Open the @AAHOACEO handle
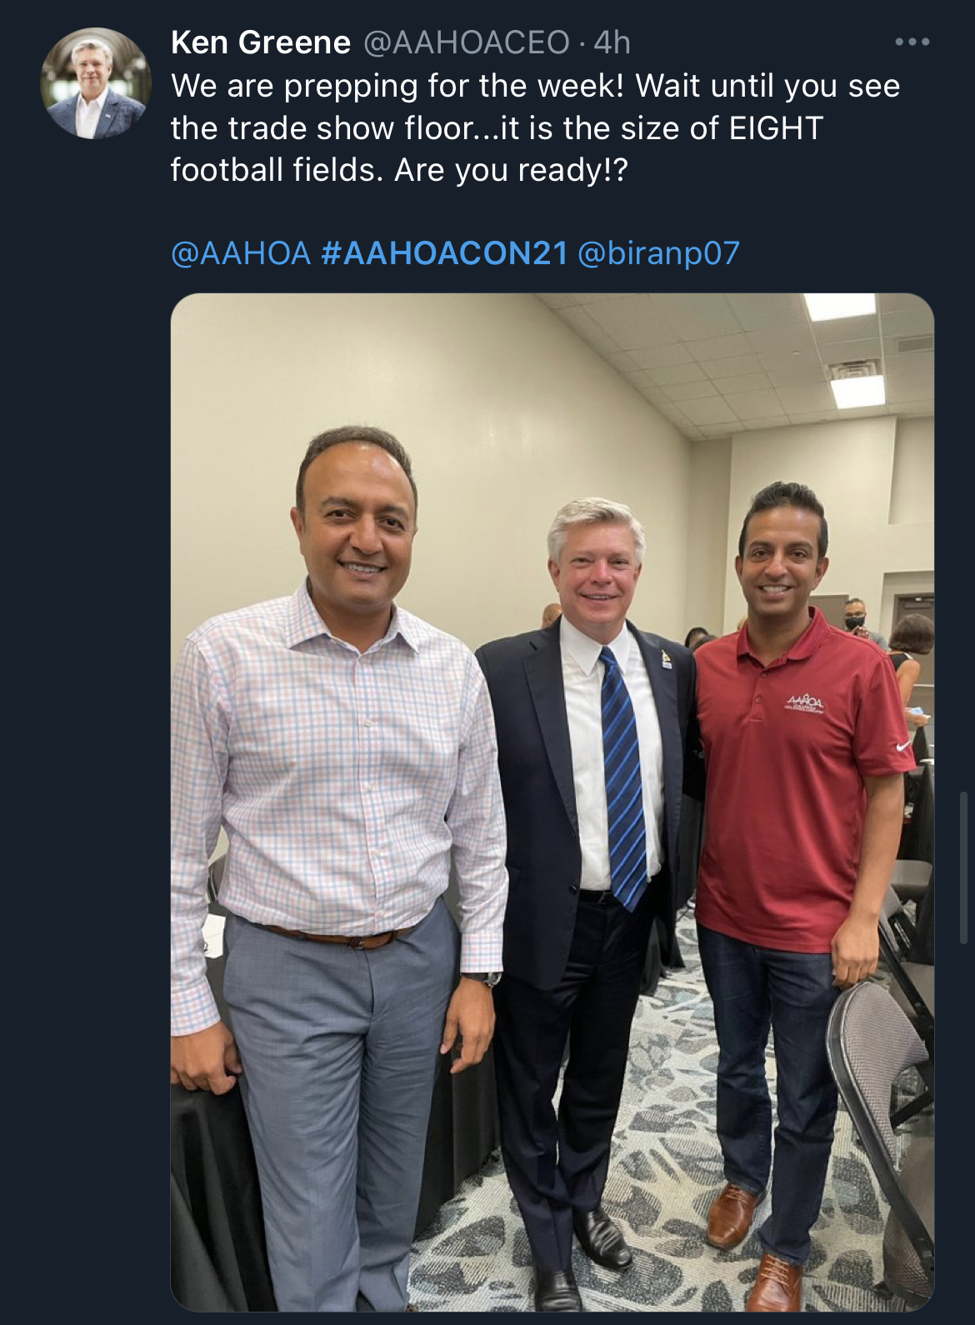 [x=467, y=42]
